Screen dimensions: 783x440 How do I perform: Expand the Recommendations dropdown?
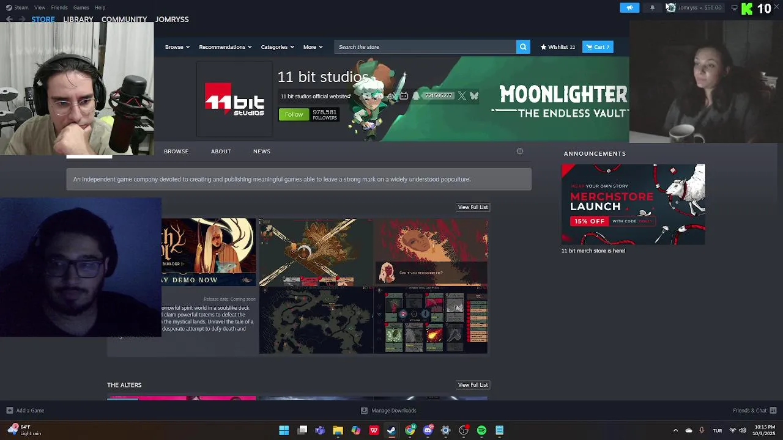pos(225,47)
